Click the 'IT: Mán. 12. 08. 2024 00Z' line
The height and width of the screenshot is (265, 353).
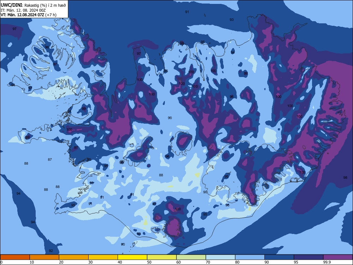pyautogui.click(x=23, y=10)
